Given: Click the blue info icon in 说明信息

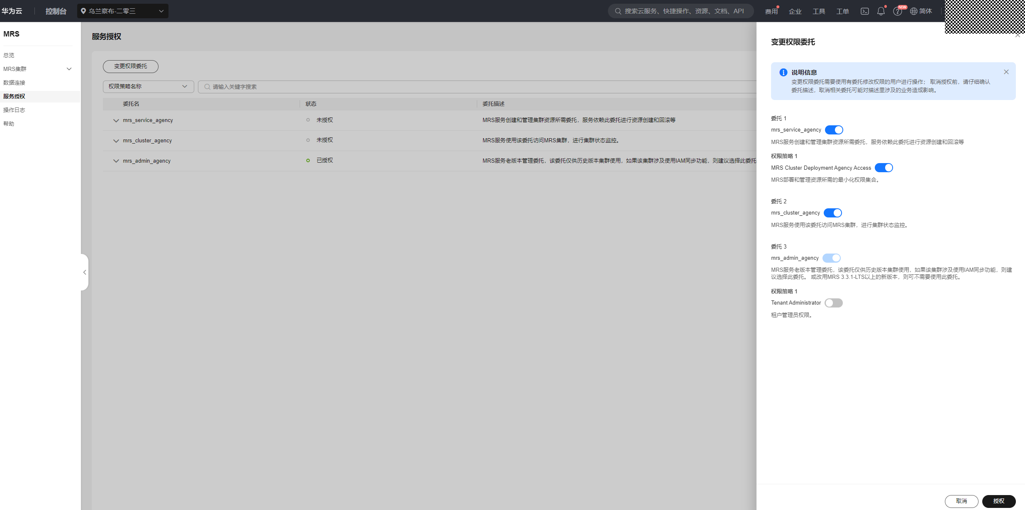Looking at the screenshot, I should coord(783,72).
